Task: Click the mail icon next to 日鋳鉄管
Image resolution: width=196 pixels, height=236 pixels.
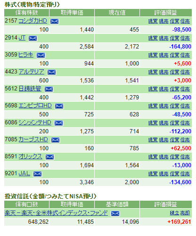Action: (x=49, y=89)
